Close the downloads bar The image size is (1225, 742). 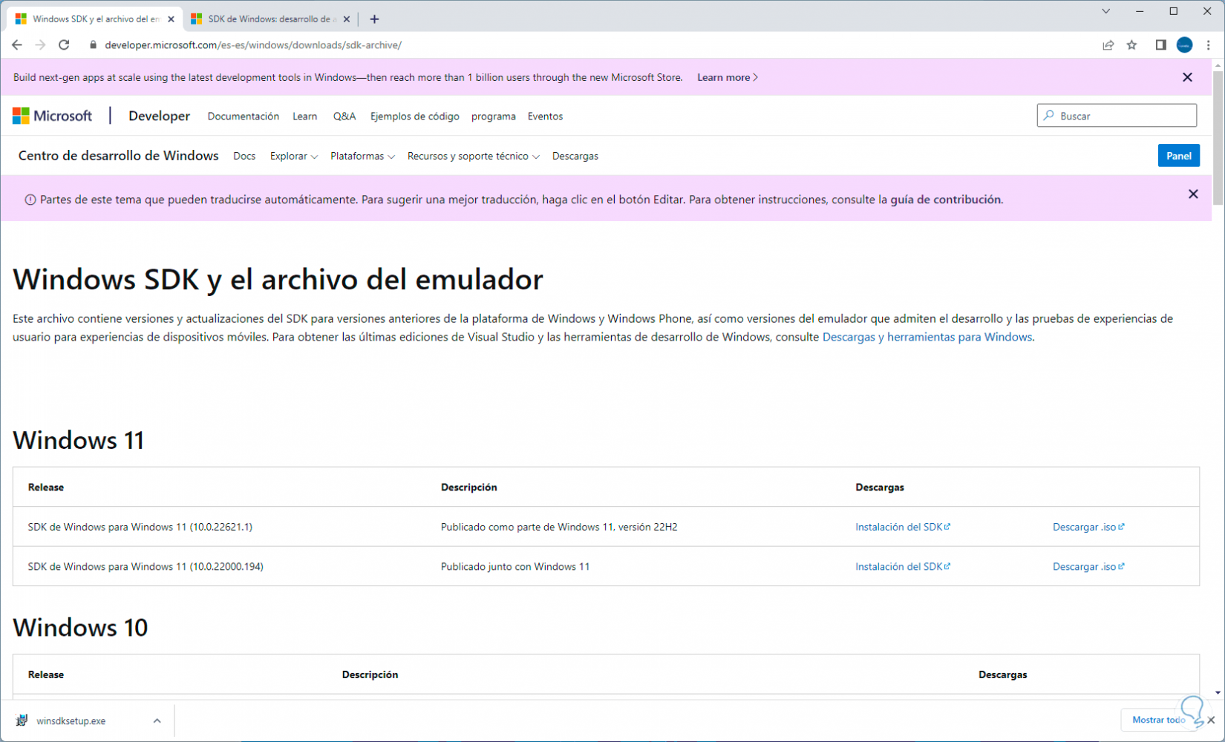pos(1211,720)
